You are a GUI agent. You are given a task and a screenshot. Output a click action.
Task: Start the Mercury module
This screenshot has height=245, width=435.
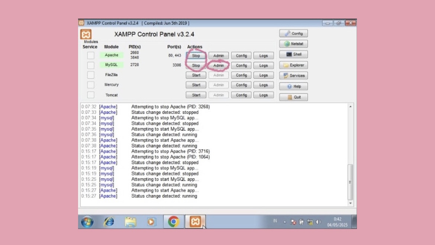[196, 85]
